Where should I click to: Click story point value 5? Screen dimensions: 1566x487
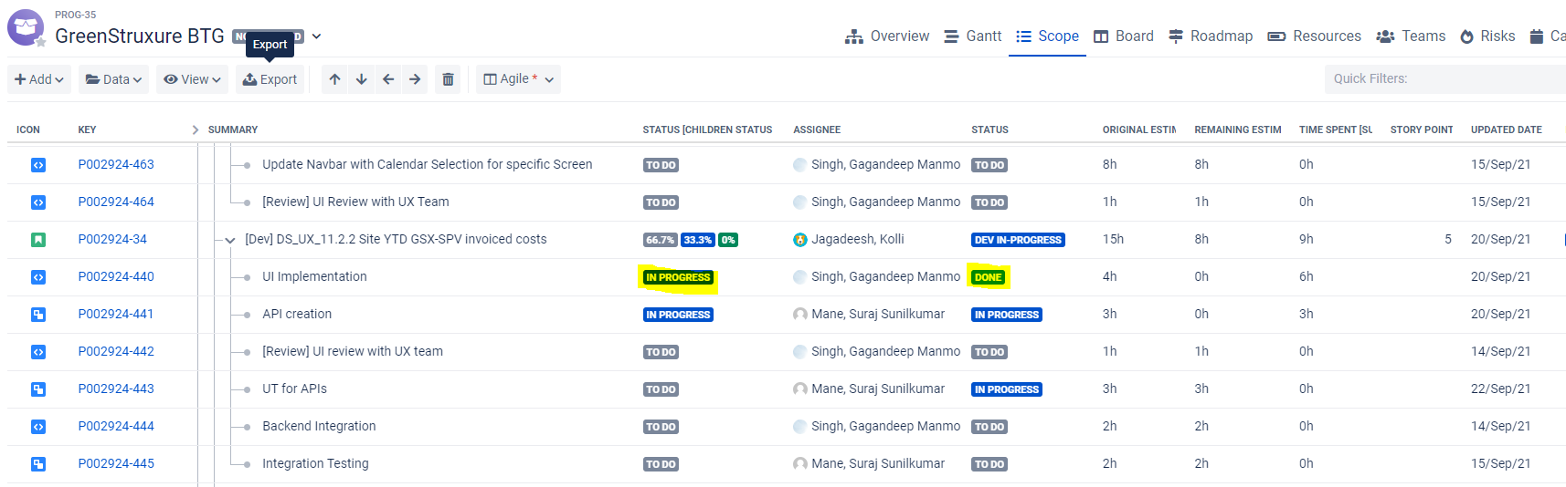click(x=1448, y=239)
